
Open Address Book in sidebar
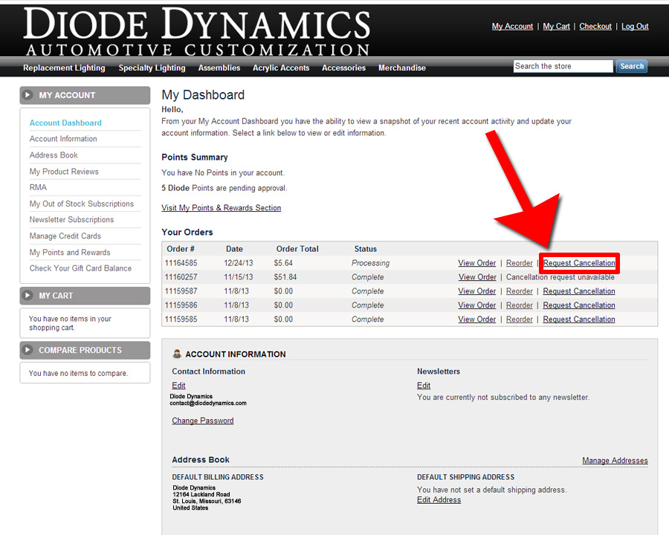[54, 155]
